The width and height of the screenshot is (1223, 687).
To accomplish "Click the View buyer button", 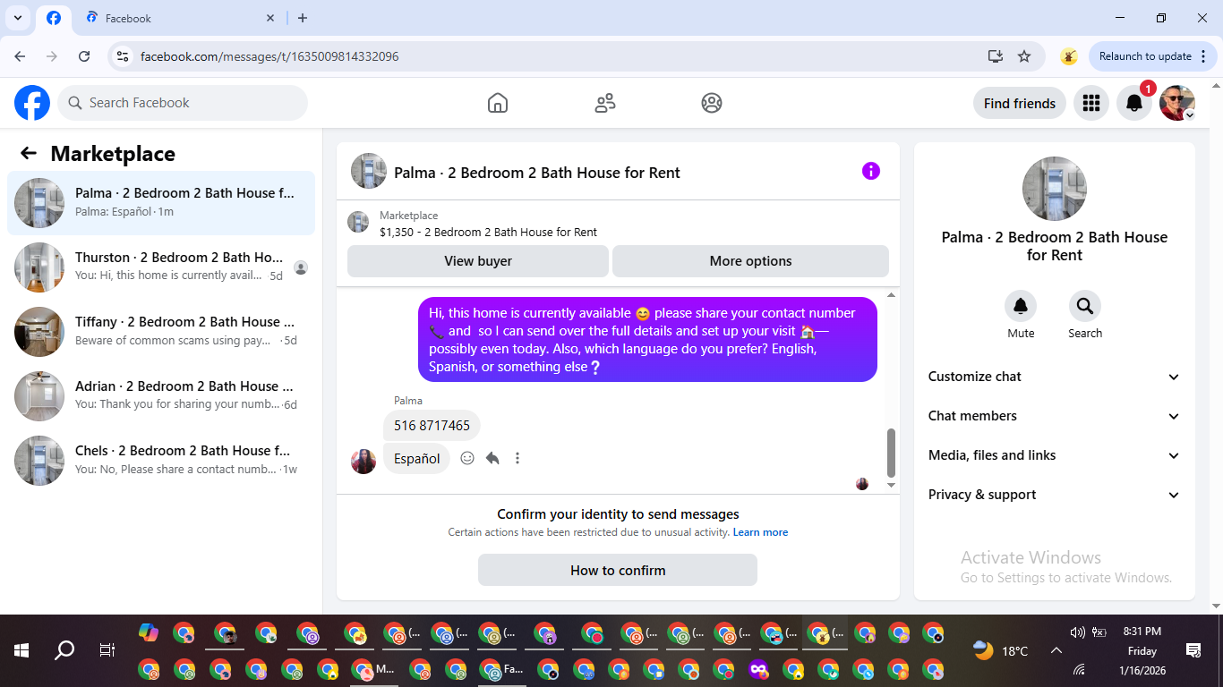I will pyautogui.click(x=478, y=261).
